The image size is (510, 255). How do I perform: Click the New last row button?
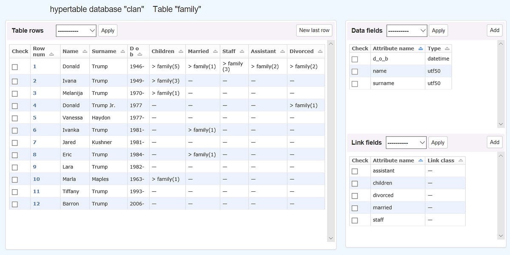click(x=314, y=30)
